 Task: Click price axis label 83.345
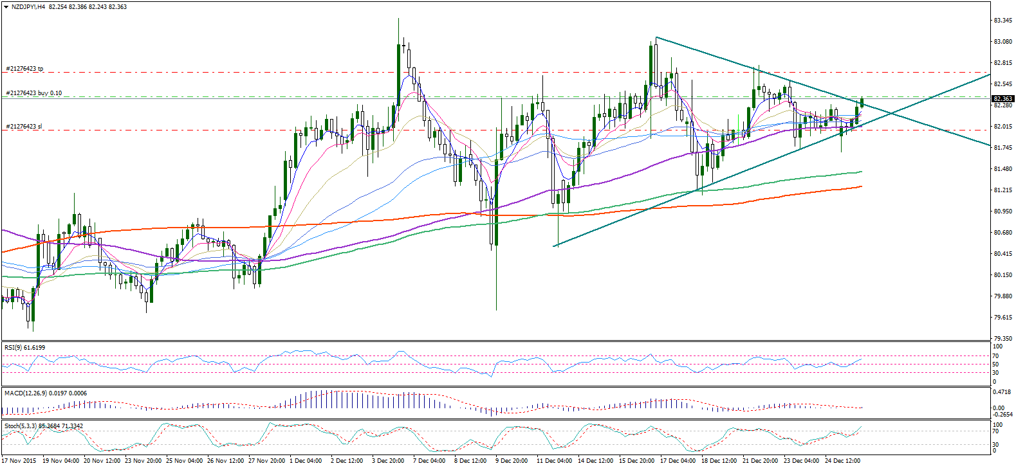coord(1002,21)
